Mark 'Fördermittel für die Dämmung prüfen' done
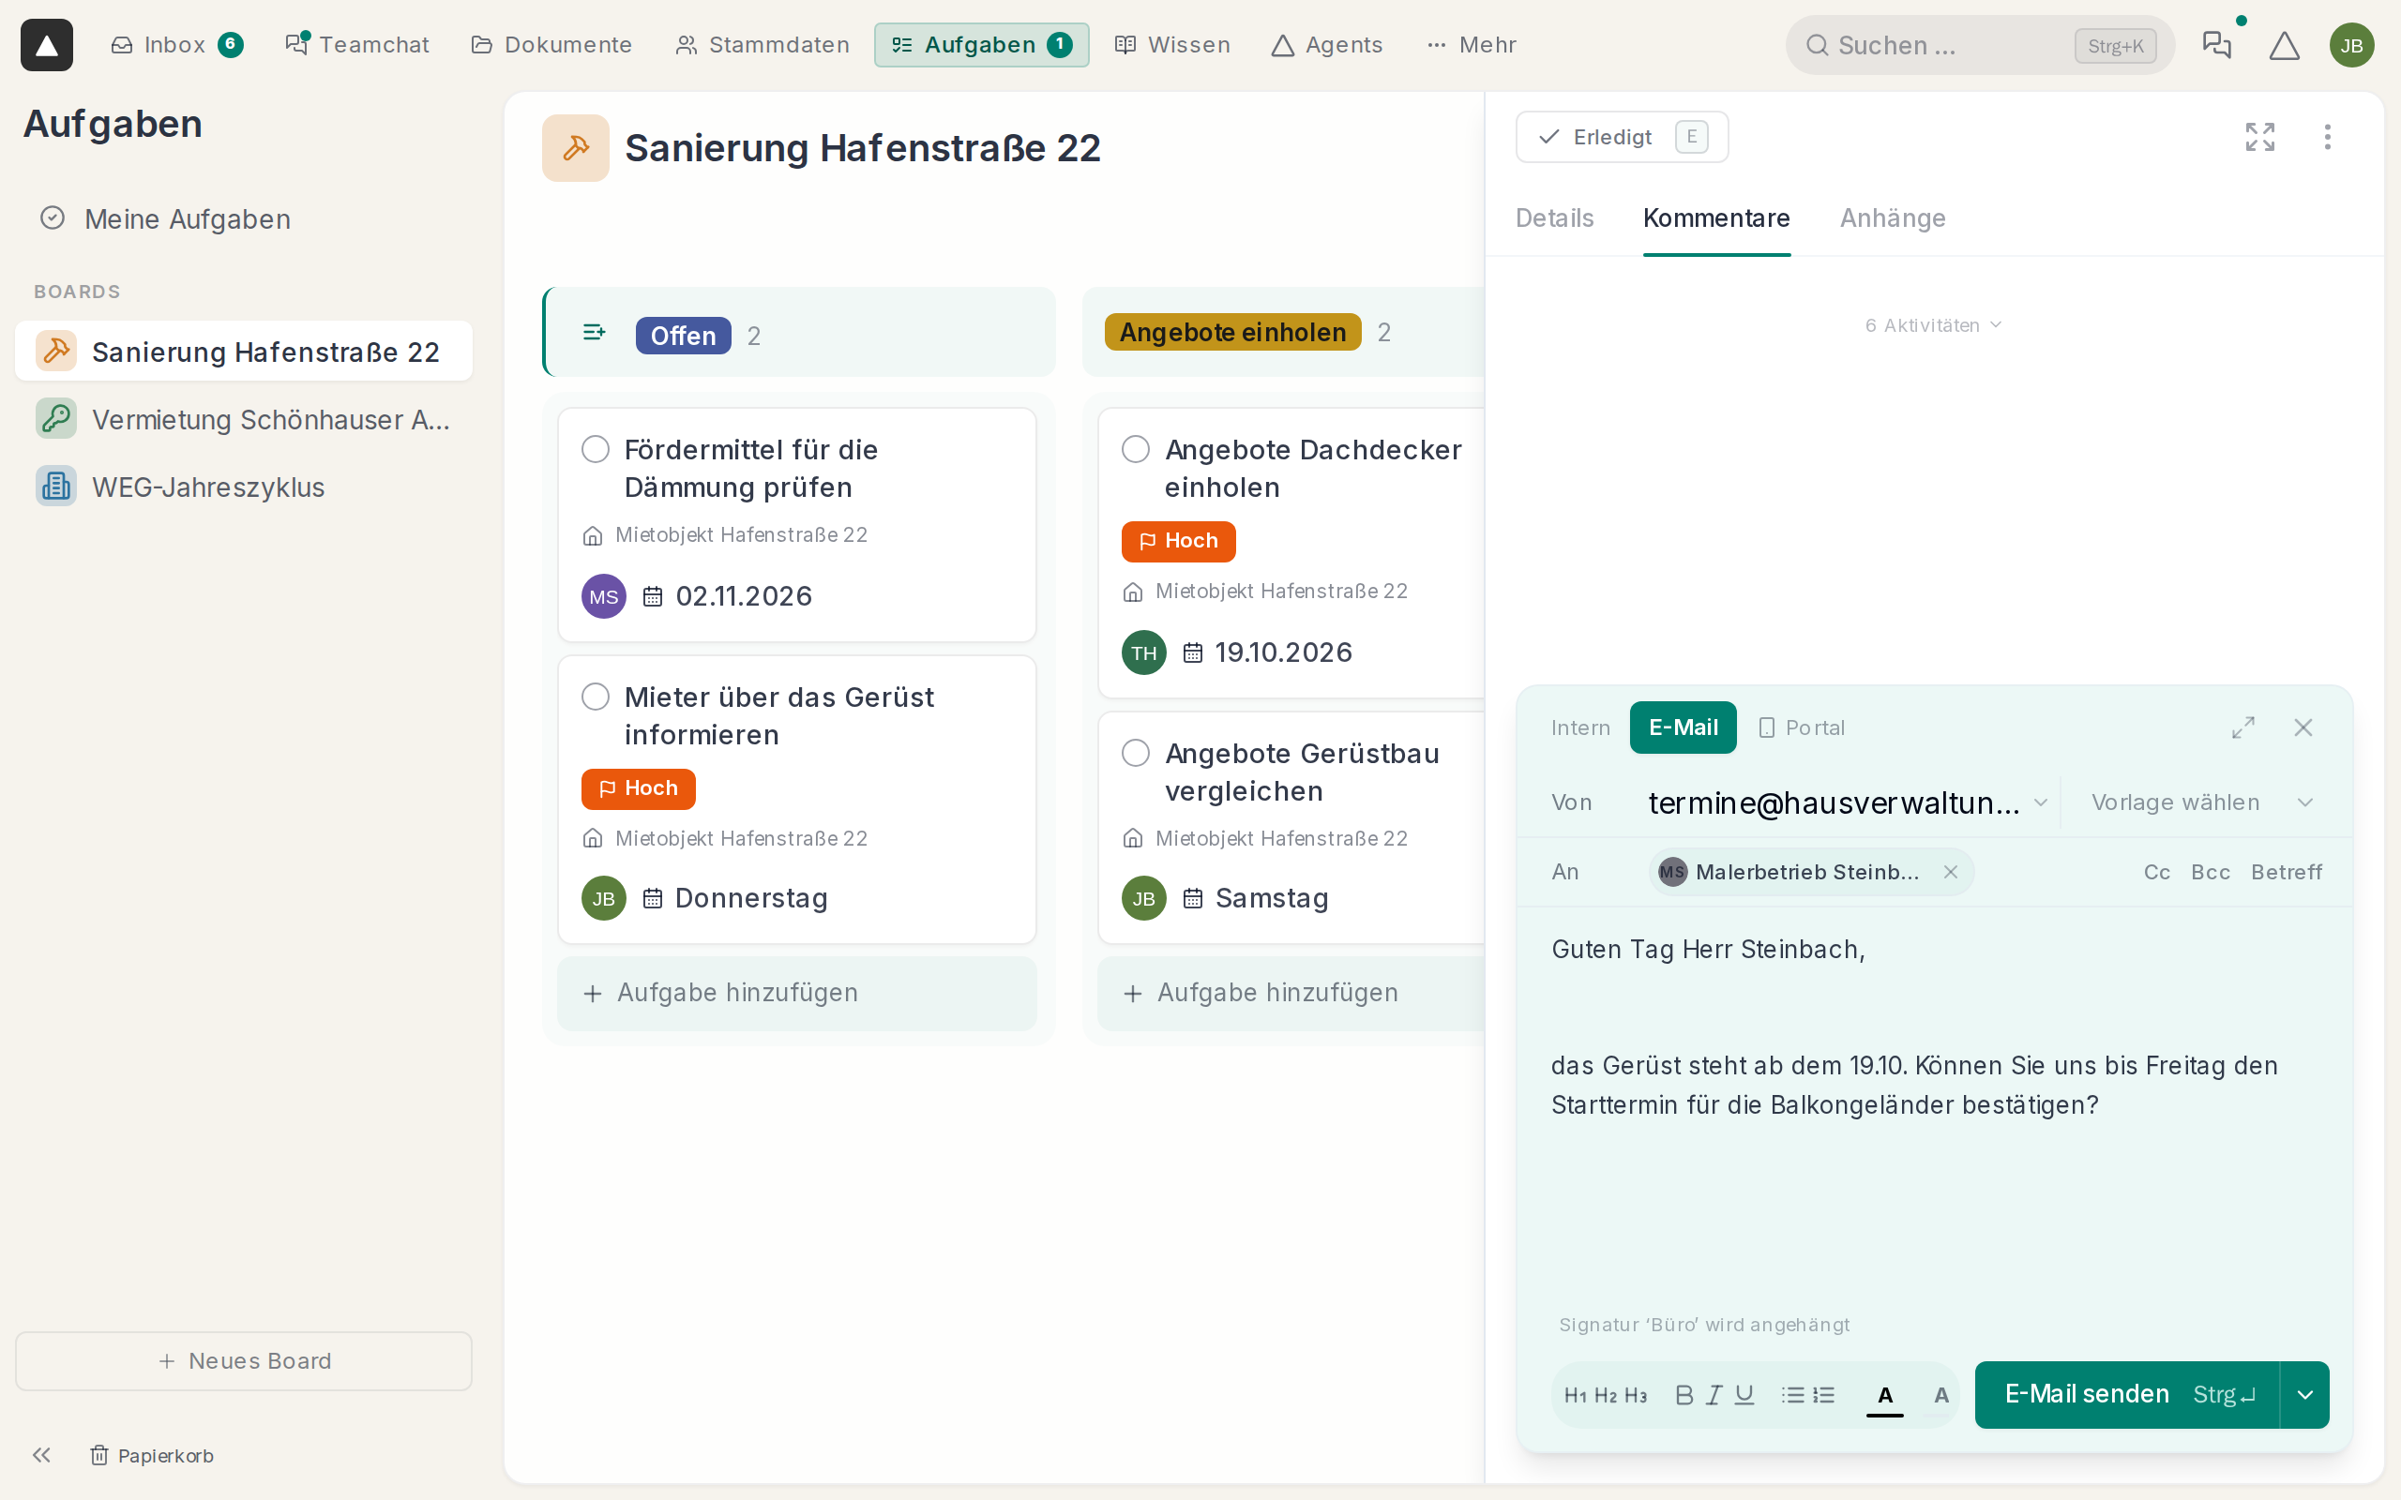The image size is (2401, 1500). (596, 449)
